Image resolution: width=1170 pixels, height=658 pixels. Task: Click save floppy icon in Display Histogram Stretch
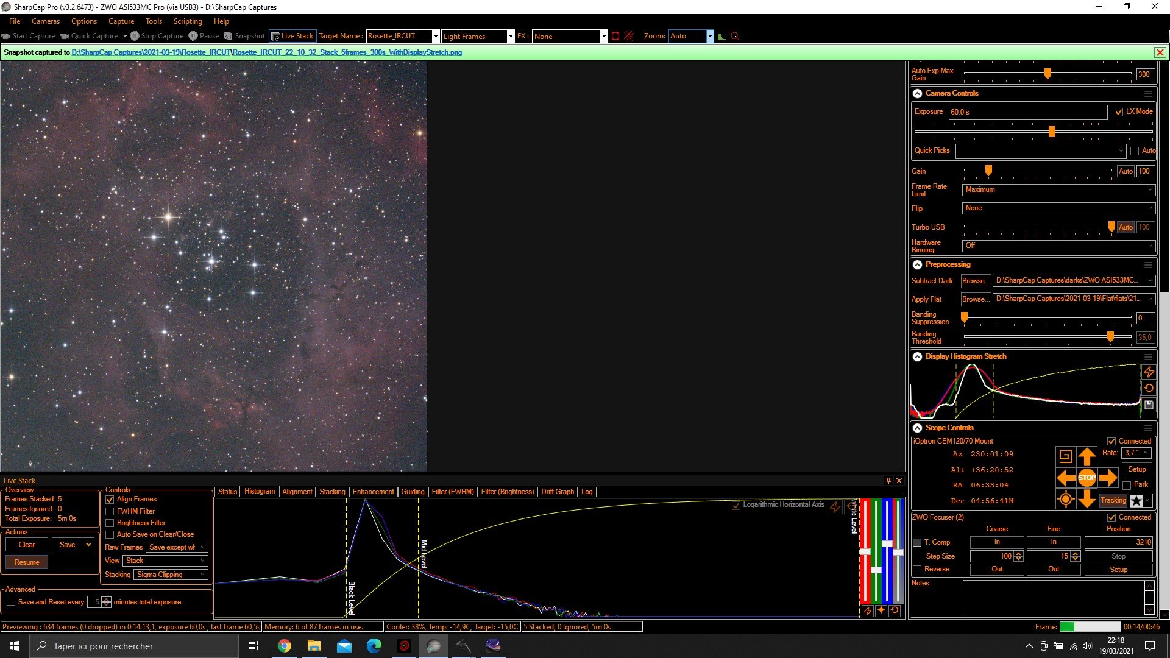click(1149, 405)
